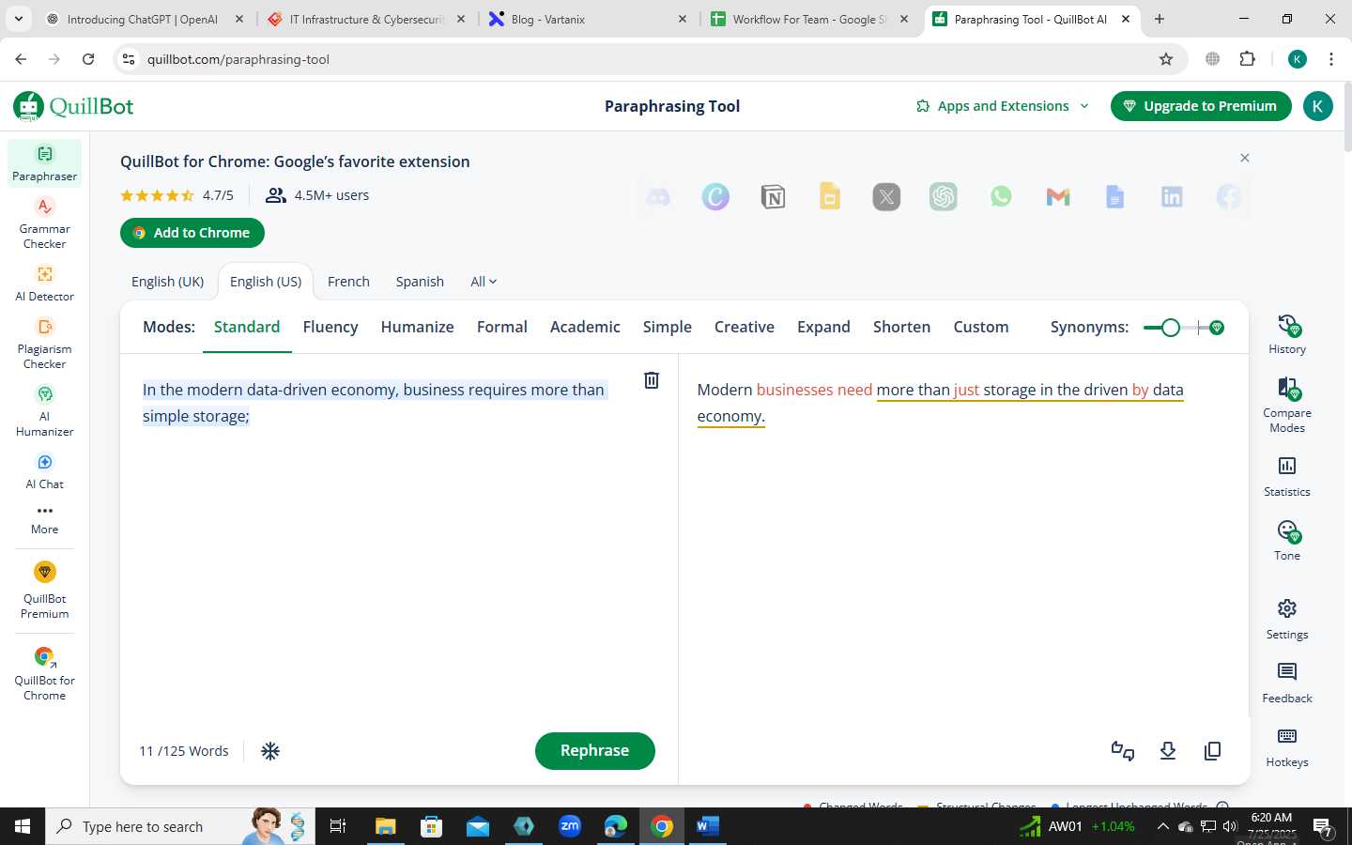The width and height of the screenshot is (1352, 845).
Task: Open Chrome three-dot menu
Action: coord(1331,59)
